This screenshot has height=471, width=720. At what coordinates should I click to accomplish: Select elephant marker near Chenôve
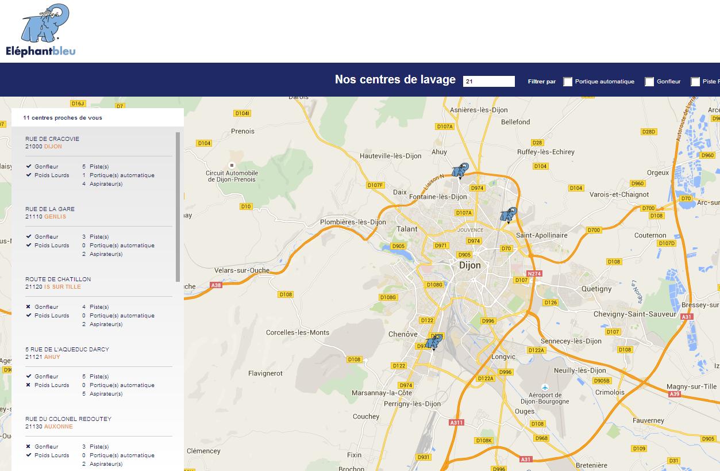tap(434, 342)
